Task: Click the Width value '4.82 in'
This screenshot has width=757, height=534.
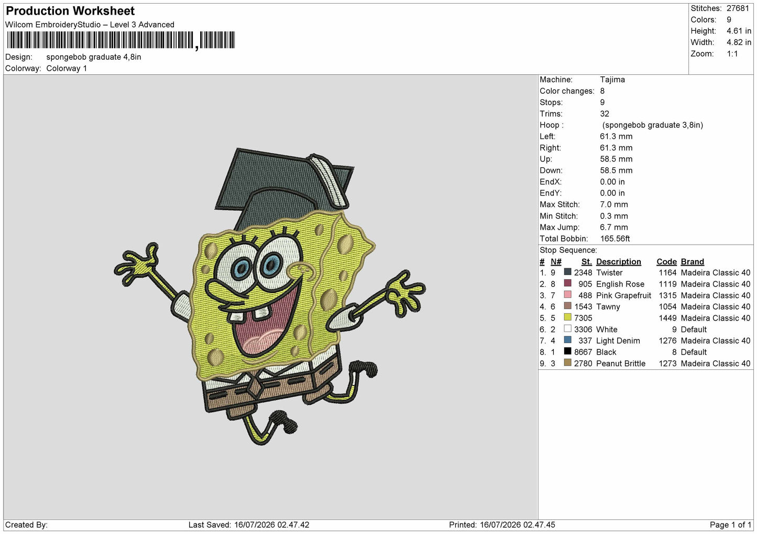Action: 739,42
